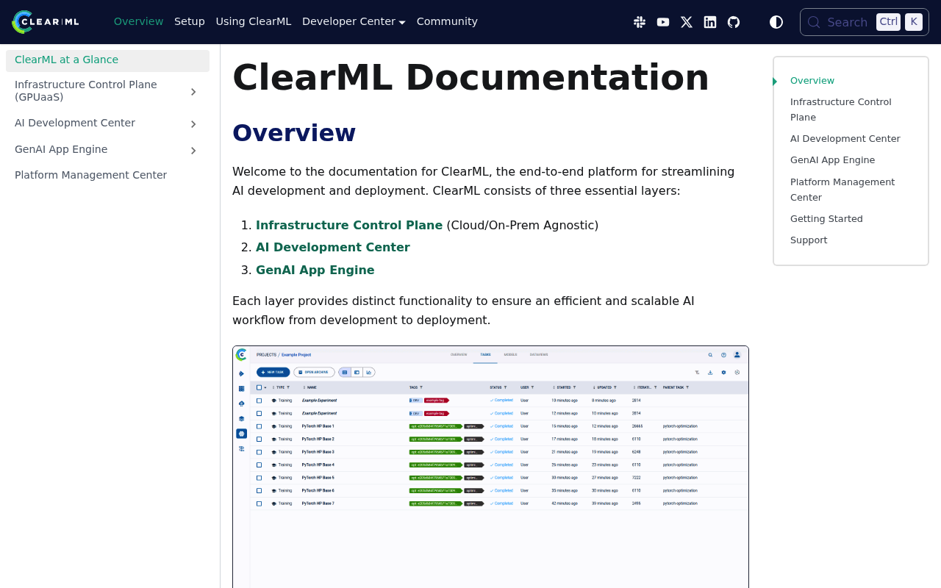Click the Overview section heading
The width and height of the screenshot is (941, 588).
(294, 133)
